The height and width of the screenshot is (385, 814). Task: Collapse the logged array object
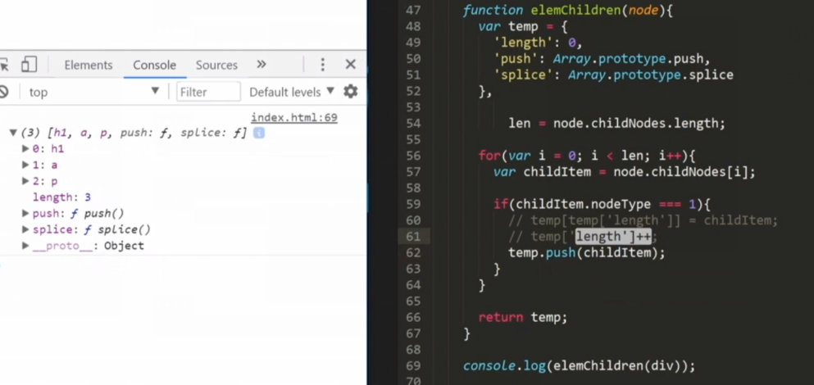(x=13, y=133)
